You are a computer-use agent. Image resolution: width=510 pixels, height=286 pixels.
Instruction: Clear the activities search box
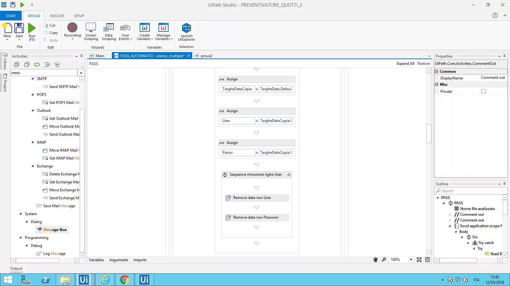(x=81, y=73)
